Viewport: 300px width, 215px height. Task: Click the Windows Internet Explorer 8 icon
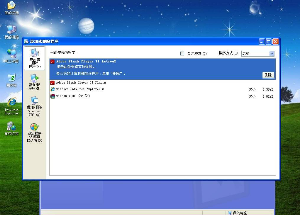(53, 89)
